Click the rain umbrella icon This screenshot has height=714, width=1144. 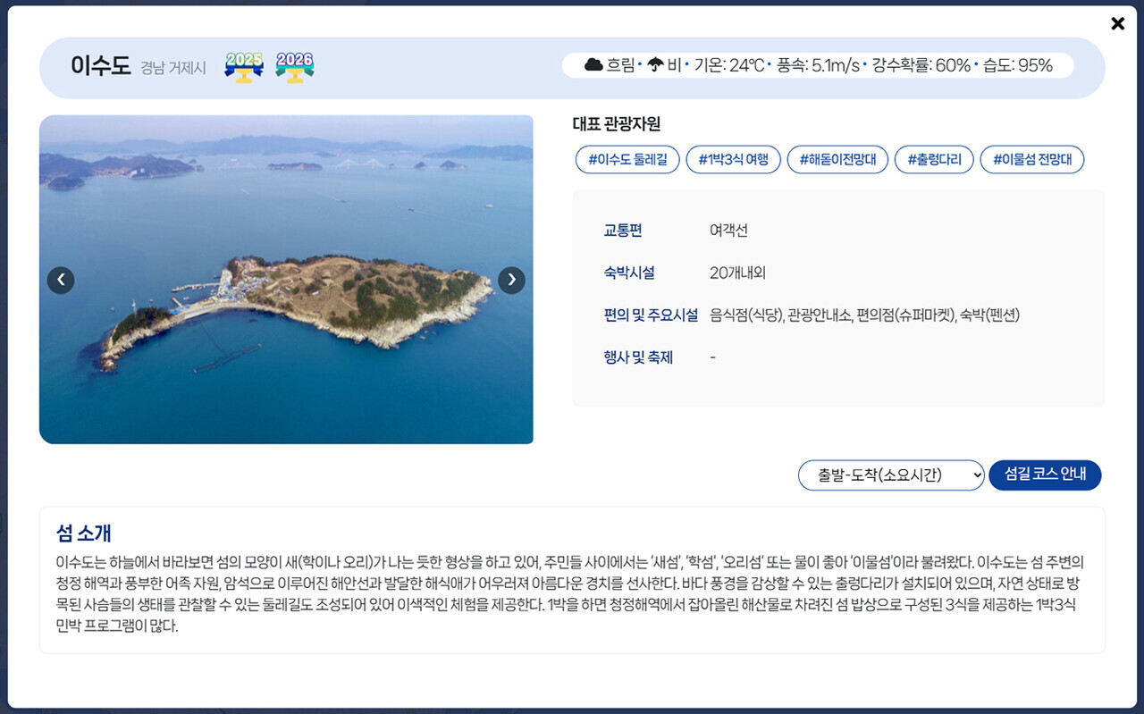[655, 65]
